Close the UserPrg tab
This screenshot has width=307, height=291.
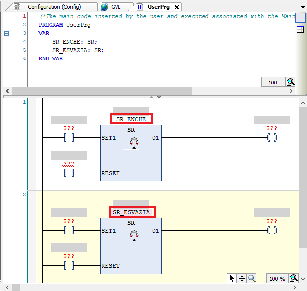tap(177, 7)
